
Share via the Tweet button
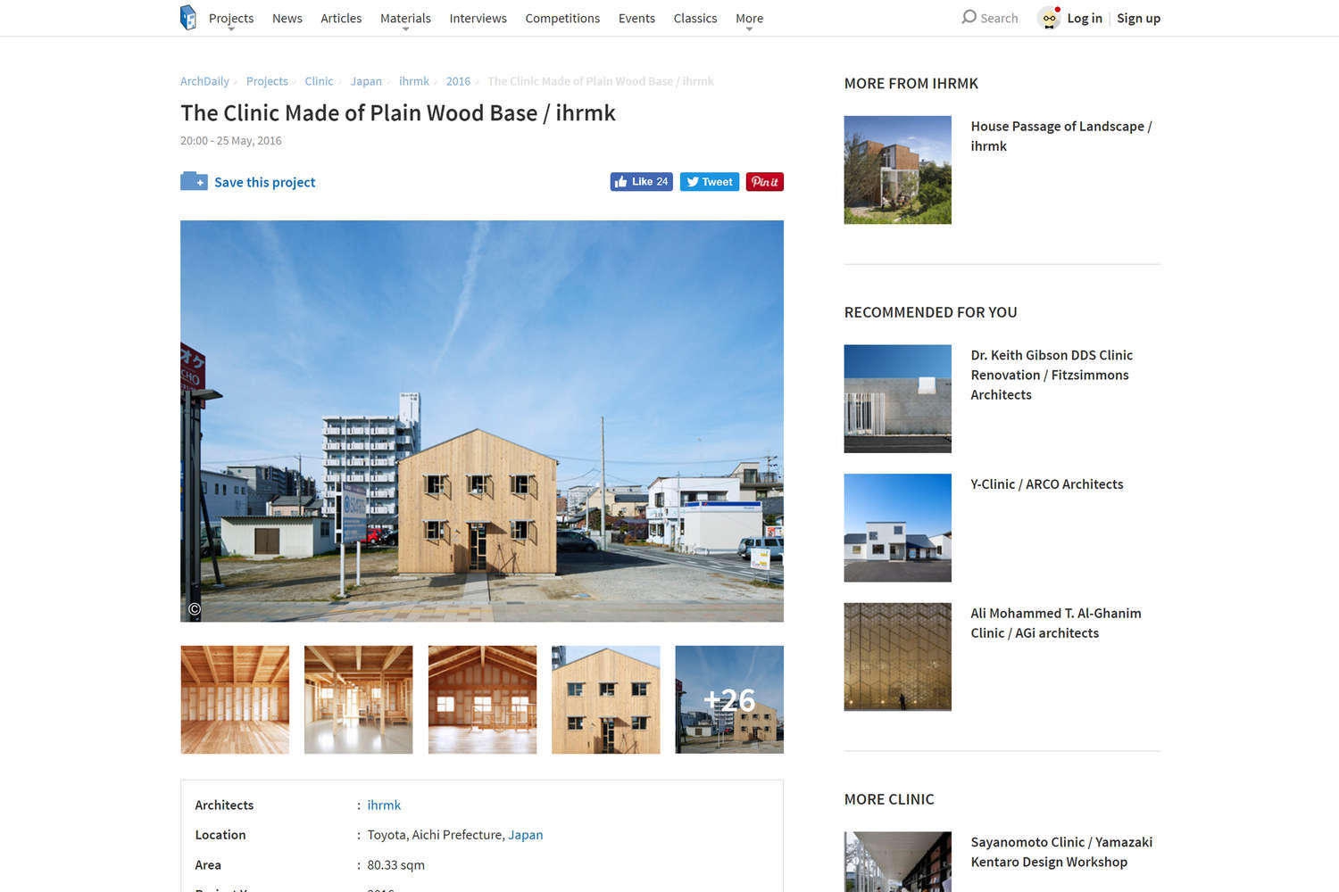(710, 182)
